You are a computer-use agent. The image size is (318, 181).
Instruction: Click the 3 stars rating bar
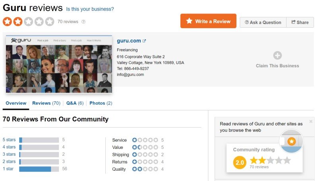pos(39,154)
